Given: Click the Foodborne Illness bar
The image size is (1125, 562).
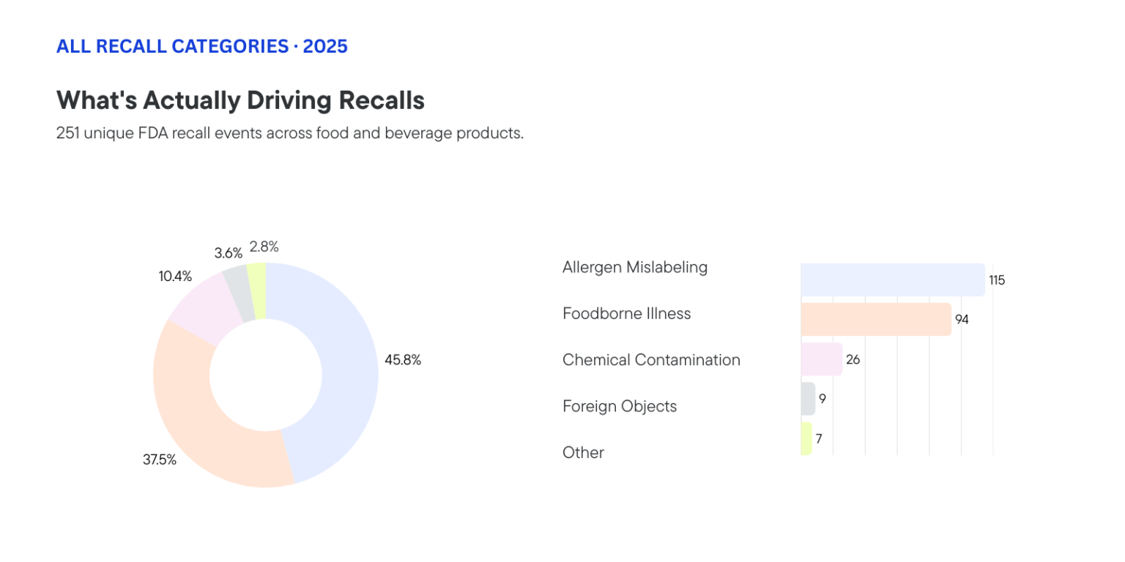Looking at the screenshot, I should [875, 319].
